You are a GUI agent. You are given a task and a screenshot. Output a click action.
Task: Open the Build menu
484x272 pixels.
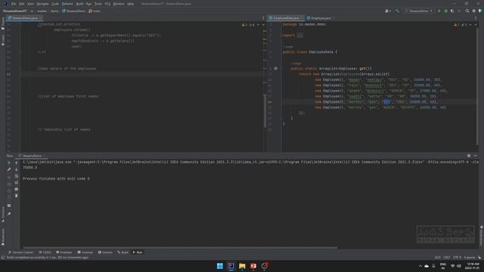coord(79,4)
